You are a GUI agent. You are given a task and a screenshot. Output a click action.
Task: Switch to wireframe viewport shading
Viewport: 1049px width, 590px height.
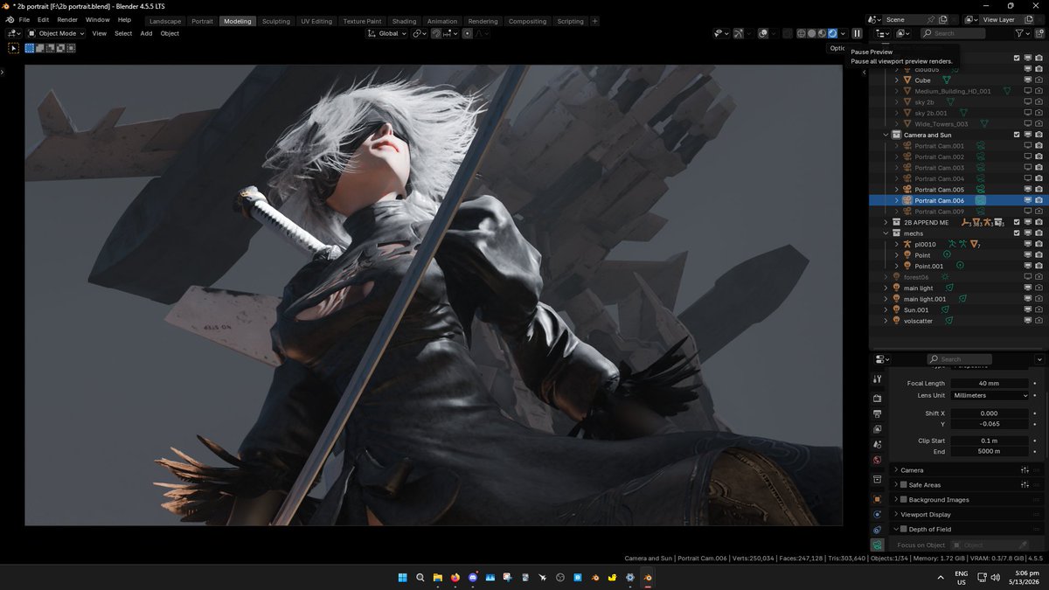[801, 33]
